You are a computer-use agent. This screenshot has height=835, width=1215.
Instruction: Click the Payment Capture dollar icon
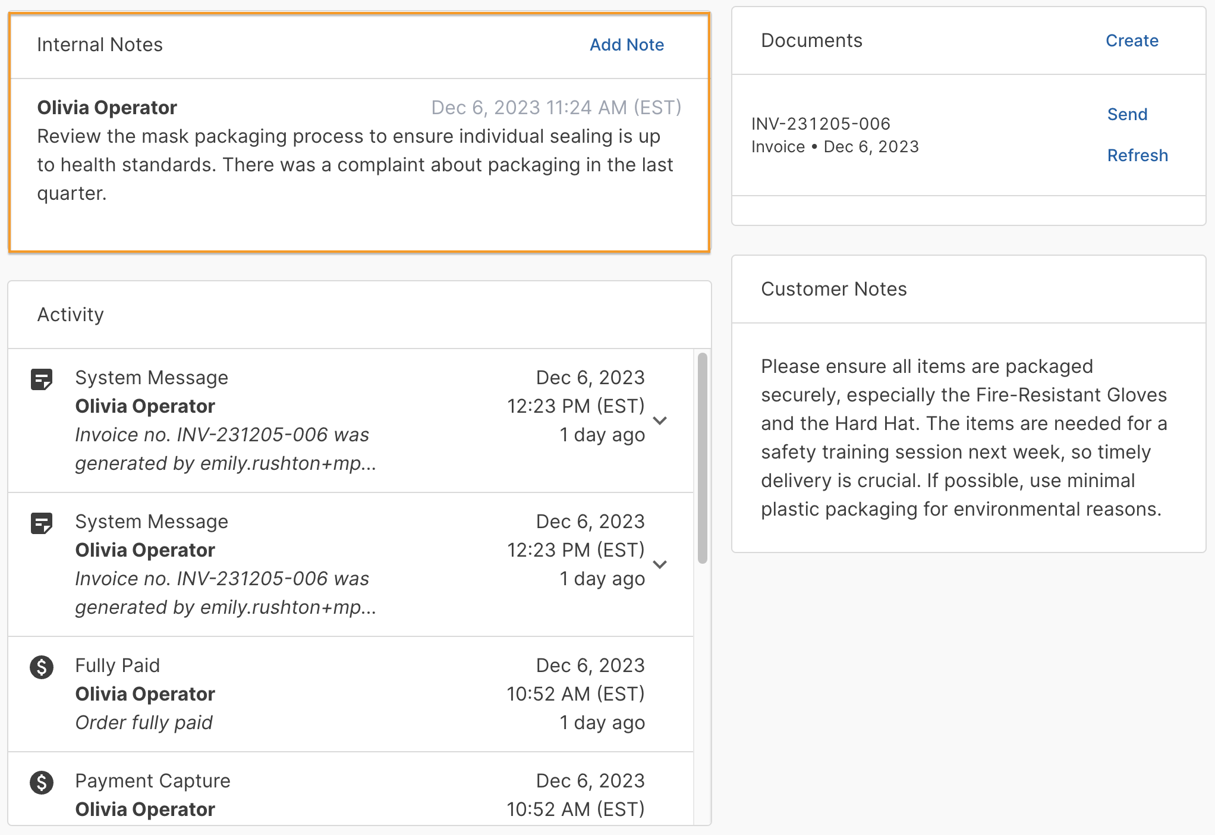(x=42, y=783)
